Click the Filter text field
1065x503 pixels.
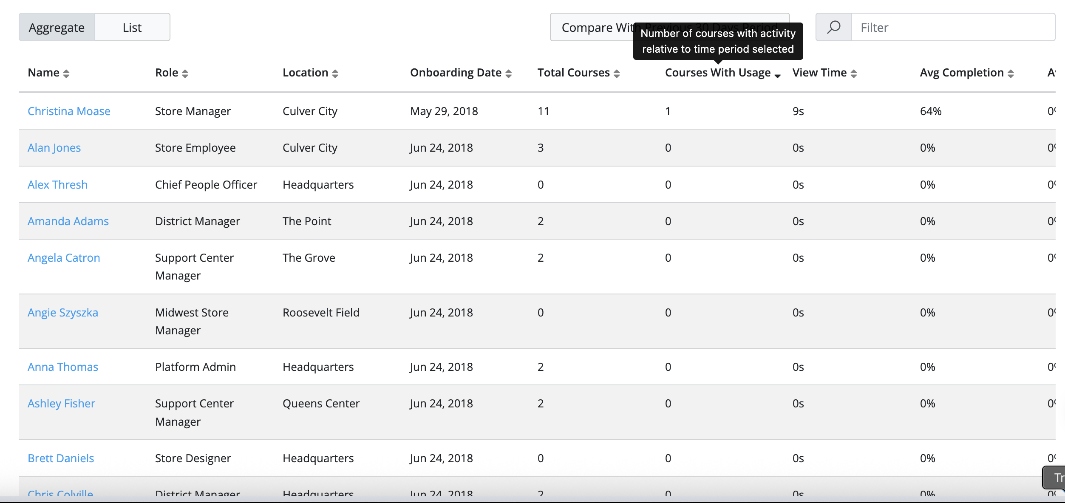tap(953, 27)
